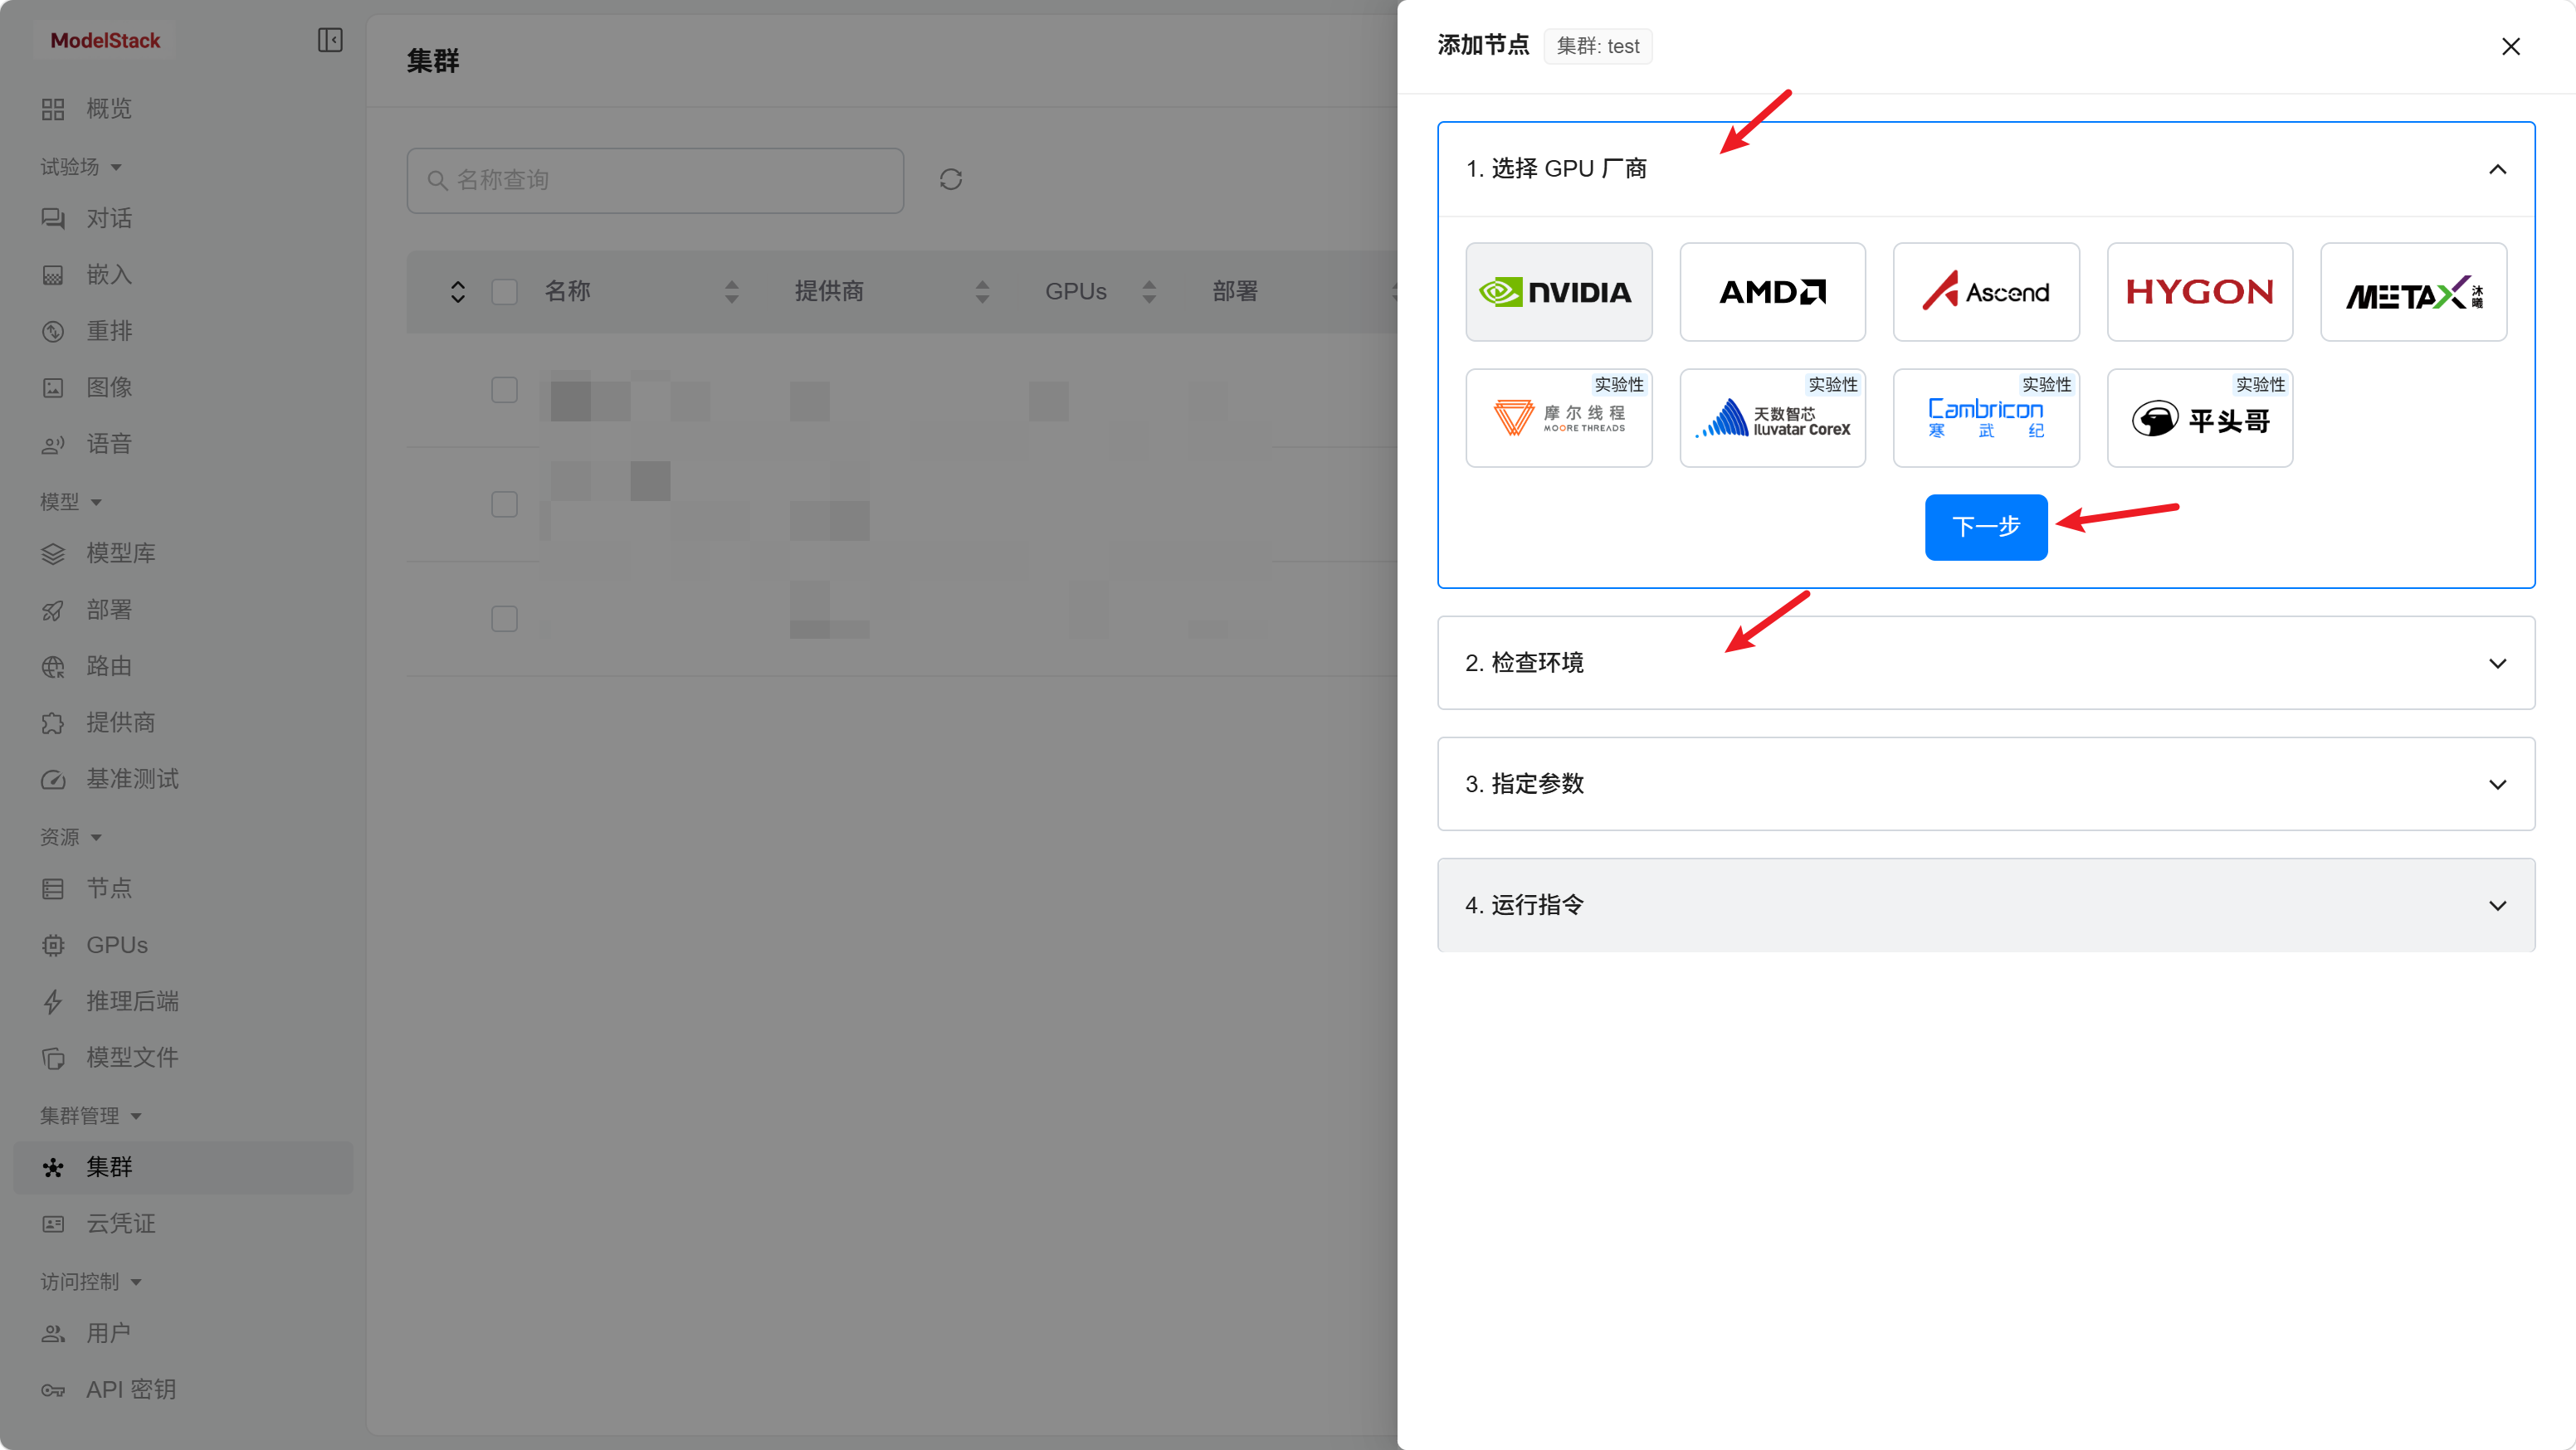The image size is (2576, 1450).
Task: Select the HYGON vendor card
Action: click(x=2200, y=292)
